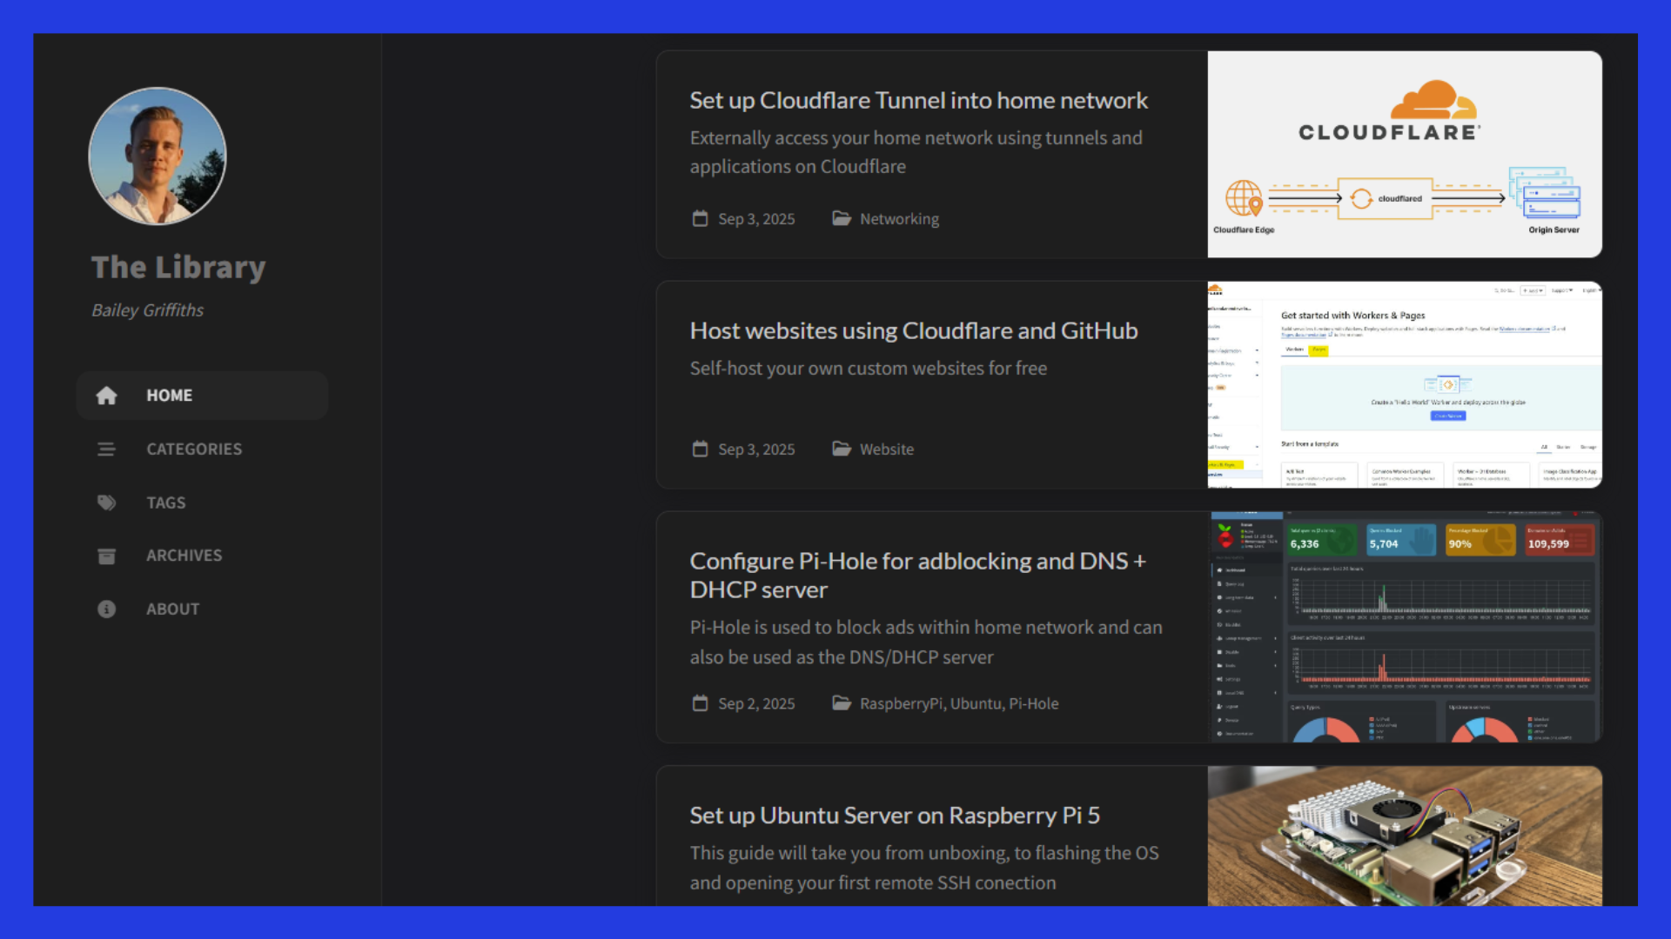Go to the ARCHIVES menu item
This screenshot has height=939, width=1671.
[x=184, y=556]
